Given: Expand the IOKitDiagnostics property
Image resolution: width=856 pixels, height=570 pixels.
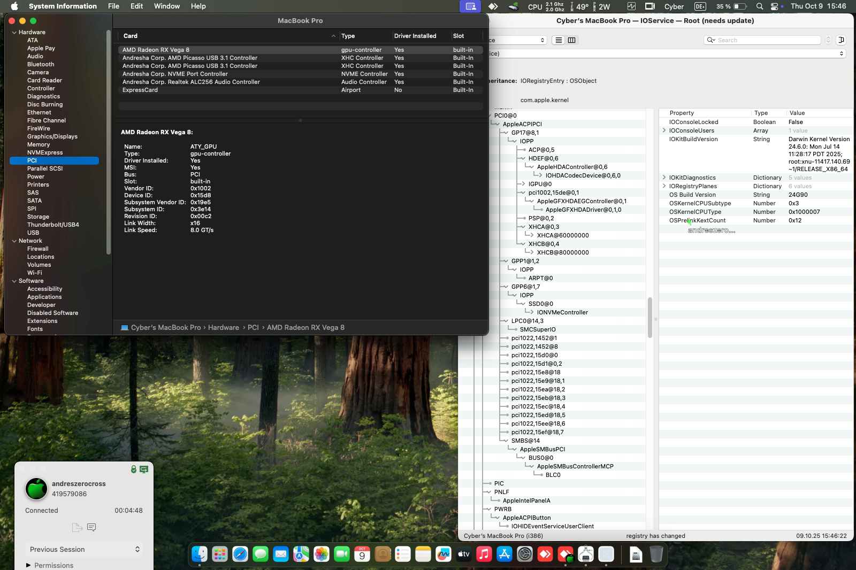Looking at the screenshot, I should point(664,178).
